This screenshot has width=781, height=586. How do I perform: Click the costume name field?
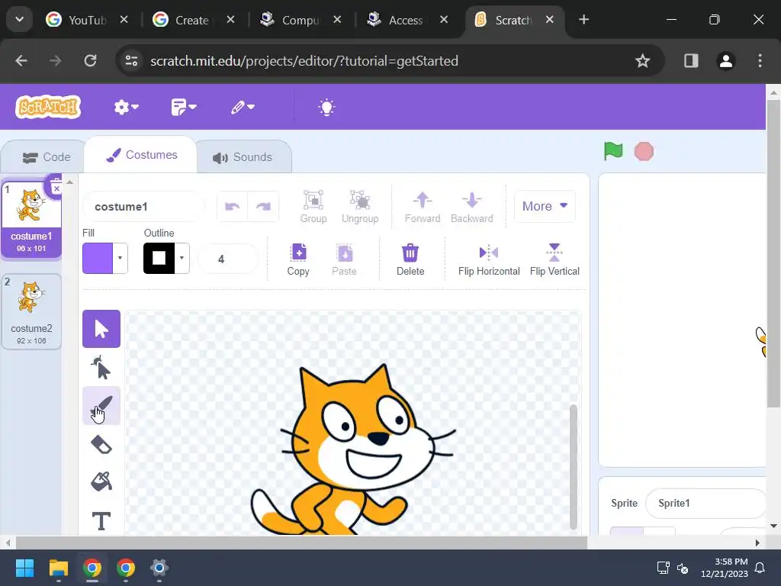(143, 206)
